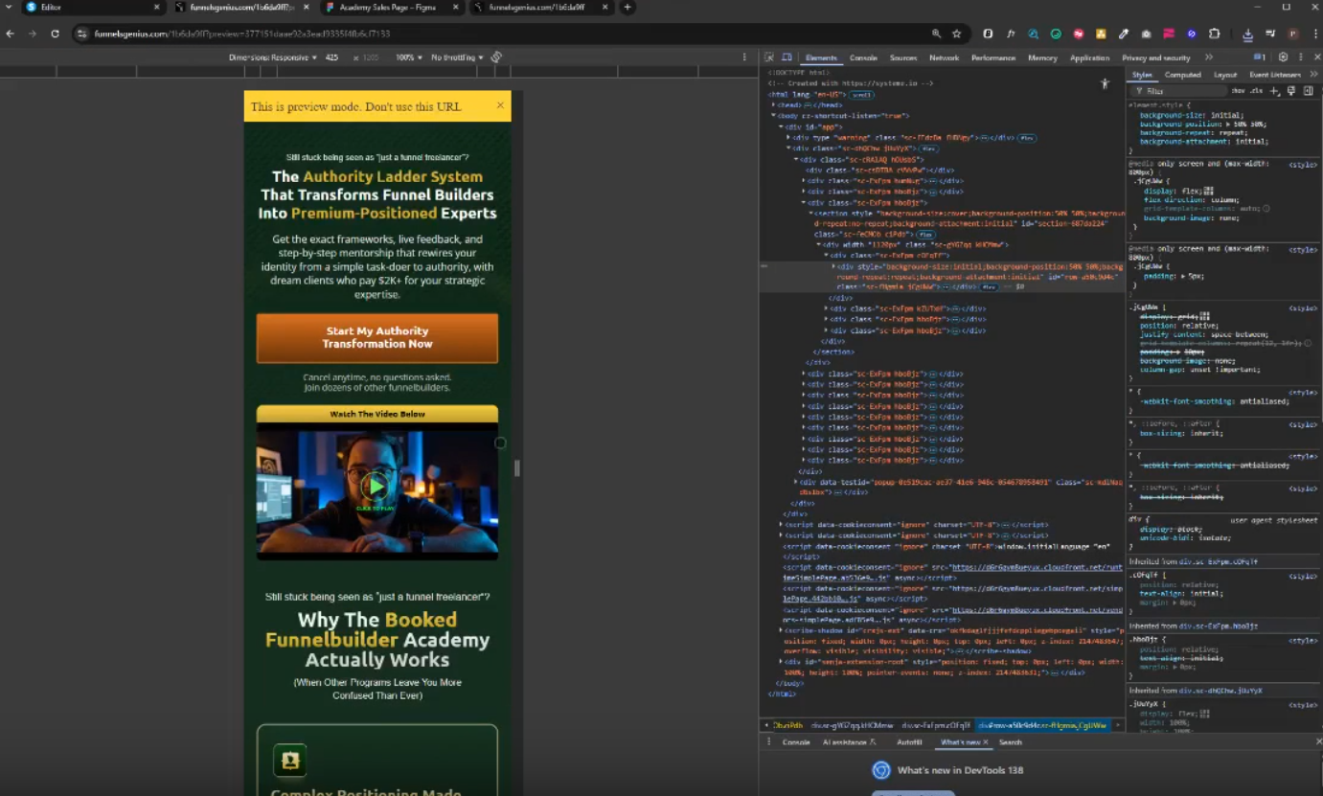Open the No throttling dropdown
Image resolution: width=1323 pixels, height=796 pixels.
click(x=457, y=57)
